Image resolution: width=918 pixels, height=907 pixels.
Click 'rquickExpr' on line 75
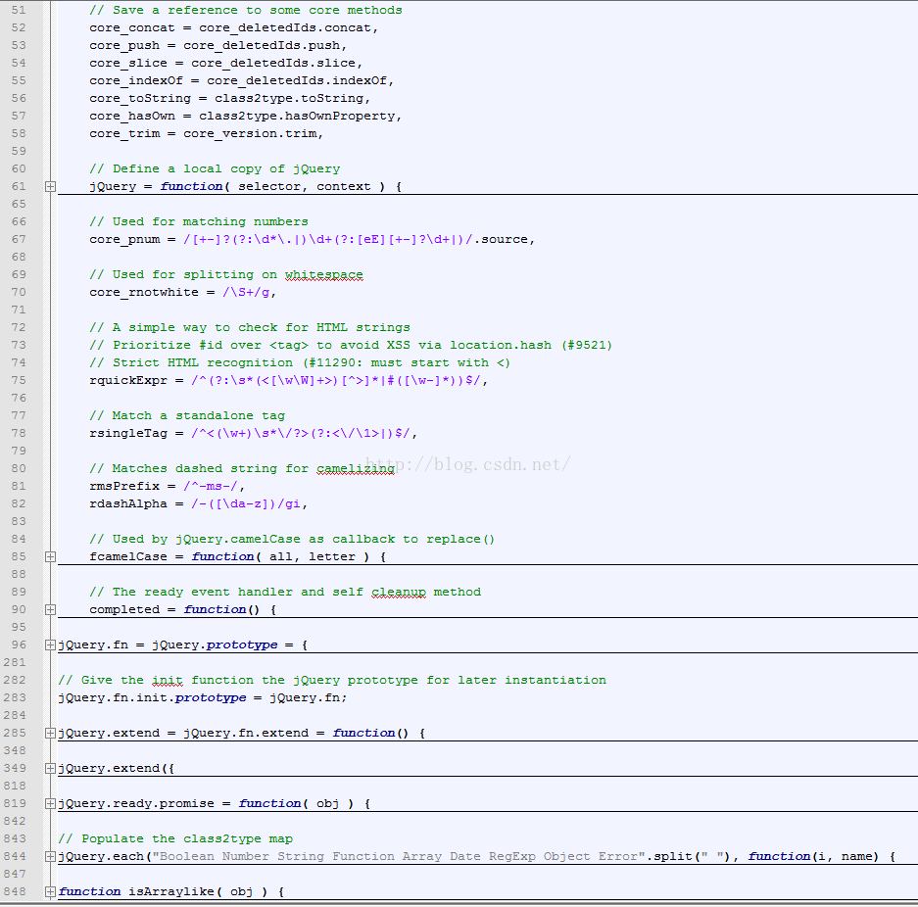[128, 380]
